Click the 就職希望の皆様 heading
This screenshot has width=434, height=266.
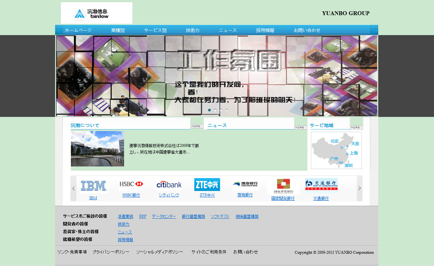coord(78,239)
